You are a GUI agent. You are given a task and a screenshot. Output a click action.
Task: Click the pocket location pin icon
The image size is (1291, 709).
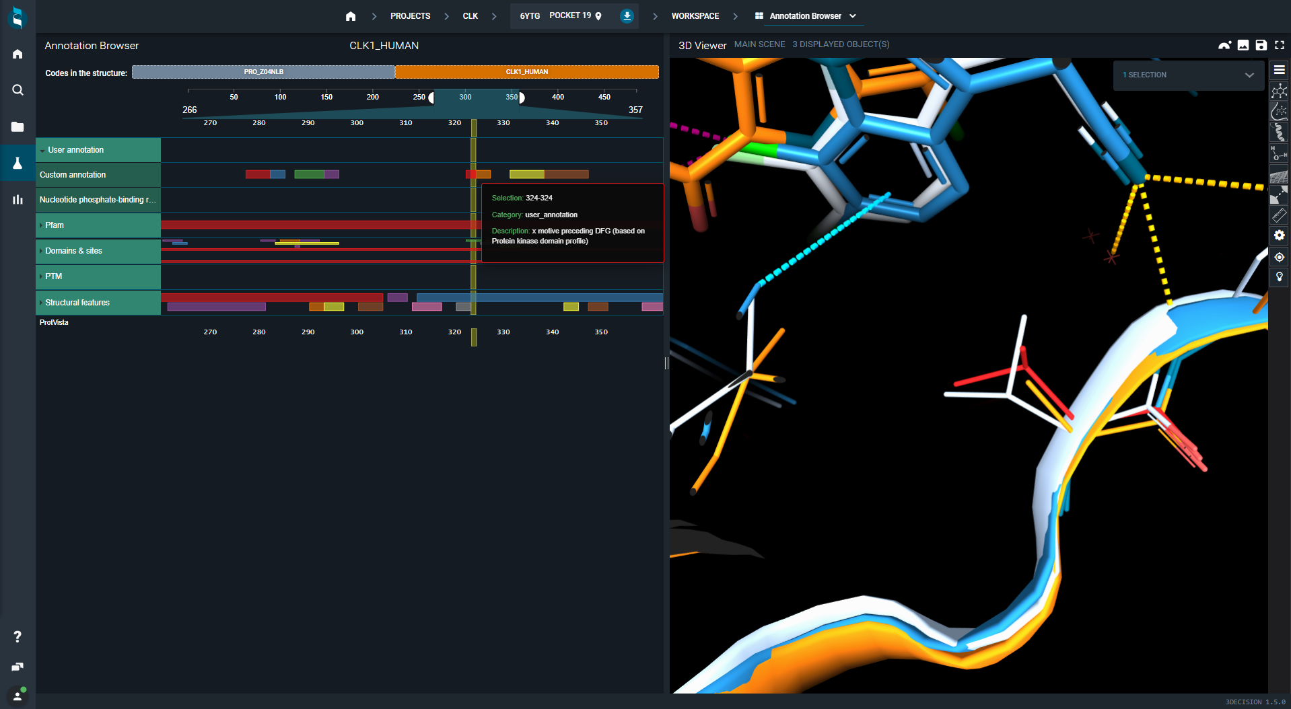598,16
